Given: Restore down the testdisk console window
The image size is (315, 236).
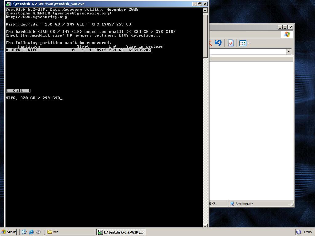Looking at the screenshot, I should pyautogui.click(x=199, y=4).
